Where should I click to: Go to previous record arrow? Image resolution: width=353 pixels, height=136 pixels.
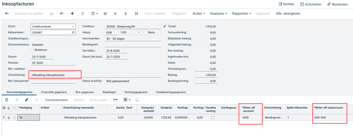(x=115, y=13)
